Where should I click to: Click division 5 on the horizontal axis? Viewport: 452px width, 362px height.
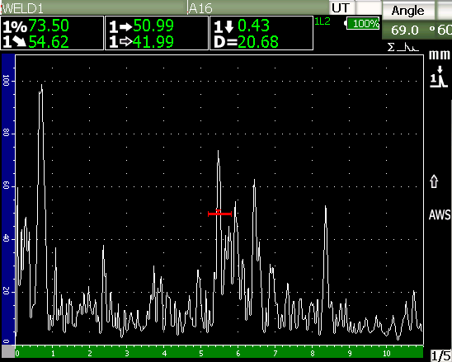[x=201, y=354]
